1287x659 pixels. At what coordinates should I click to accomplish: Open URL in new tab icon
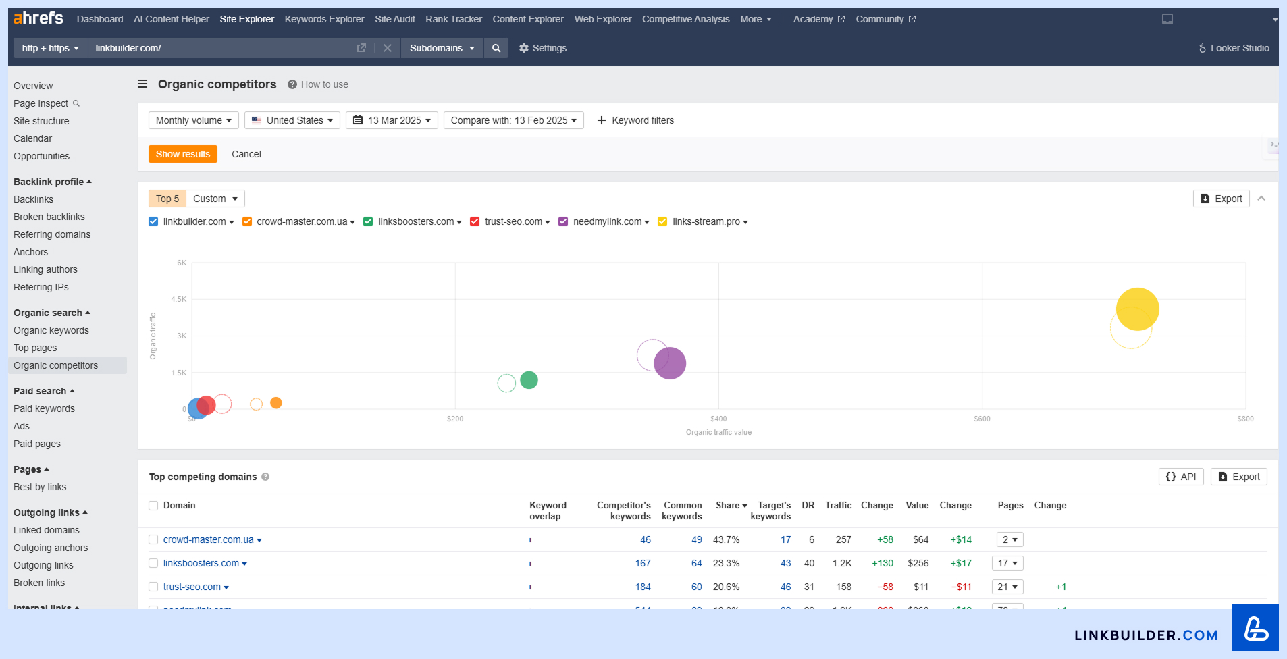361,48
